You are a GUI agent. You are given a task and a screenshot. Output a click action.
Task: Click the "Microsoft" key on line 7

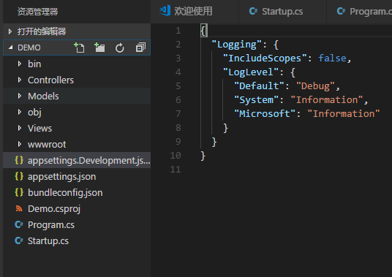click(x=265, y=113)
